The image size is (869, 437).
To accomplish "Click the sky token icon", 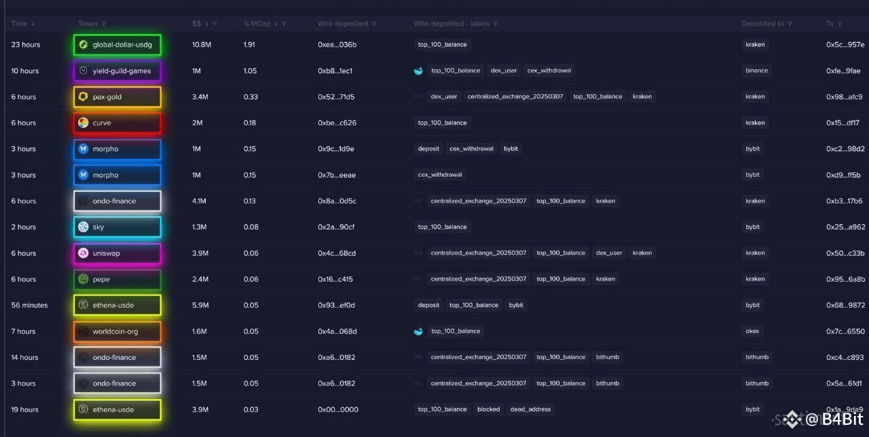I will [84, 227].
